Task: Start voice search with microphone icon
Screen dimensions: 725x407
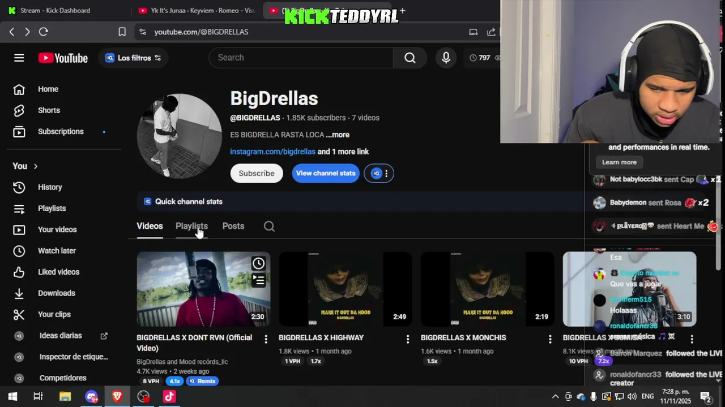Action: (x=446, y=58)
